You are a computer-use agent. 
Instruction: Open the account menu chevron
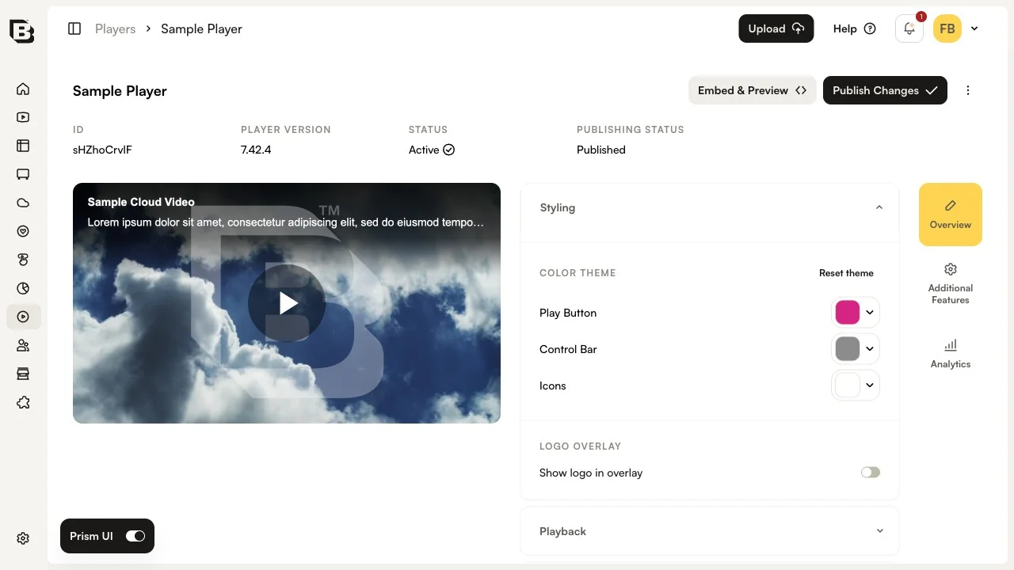(x=974, y=28)
